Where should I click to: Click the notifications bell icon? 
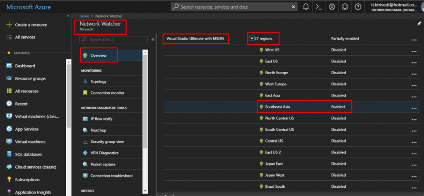306,7
